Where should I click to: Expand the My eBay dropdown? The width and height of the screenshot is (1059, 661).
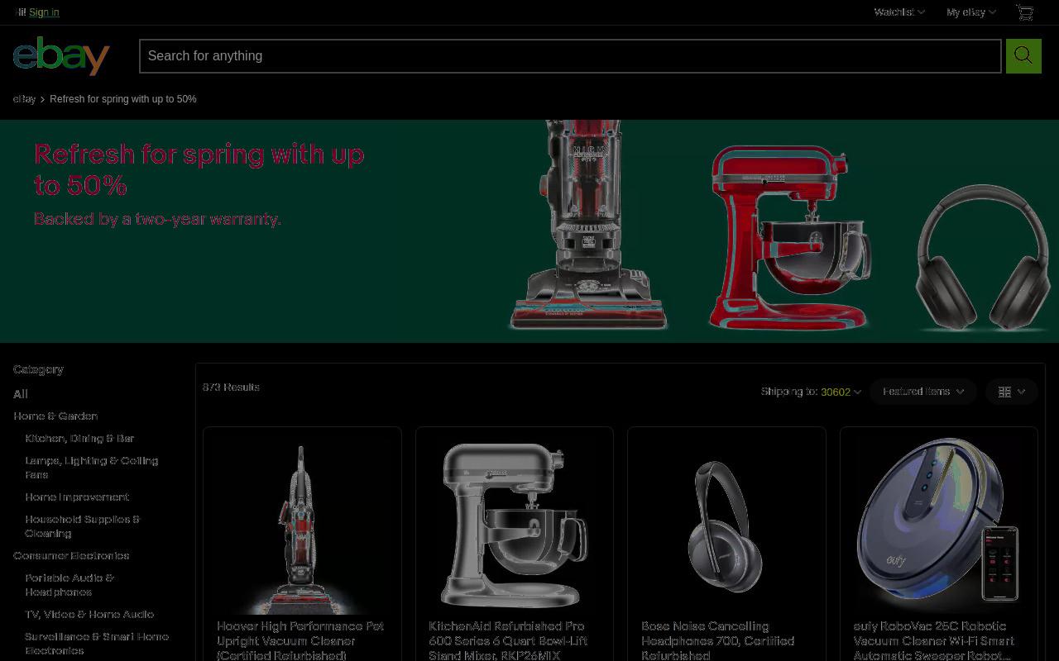tap(971, 12)
